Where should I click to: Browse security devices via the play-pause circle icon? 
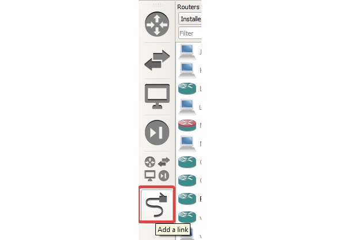(157, 133)
